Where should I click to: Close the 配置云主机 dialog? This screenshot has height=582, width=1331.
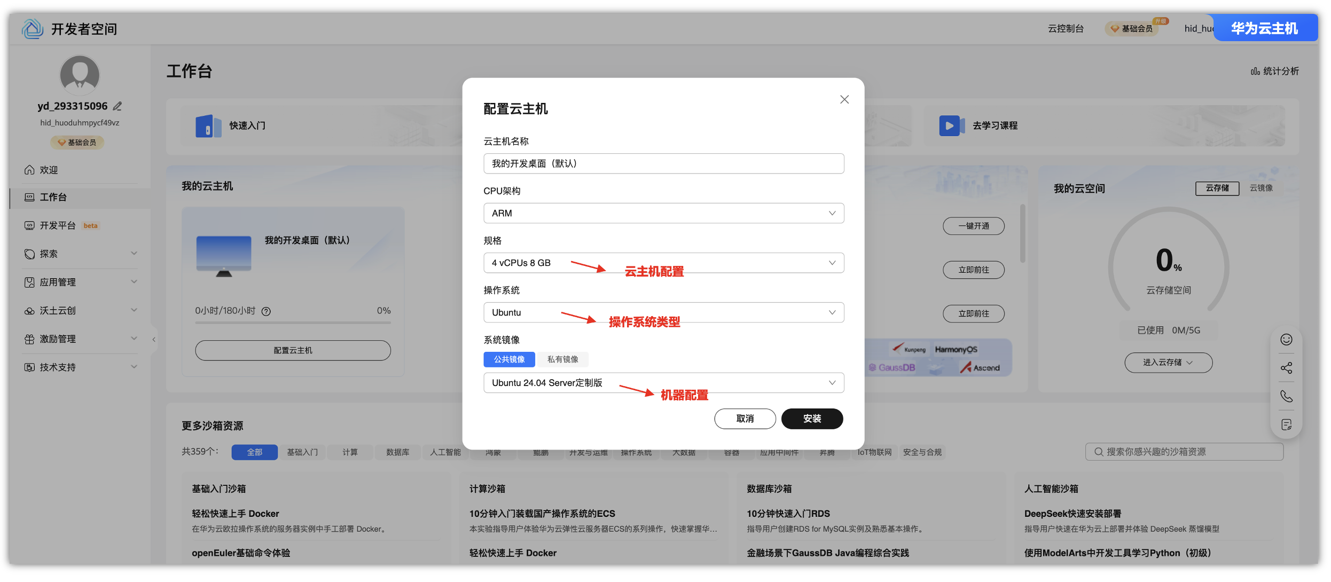(x=844, y=99)
